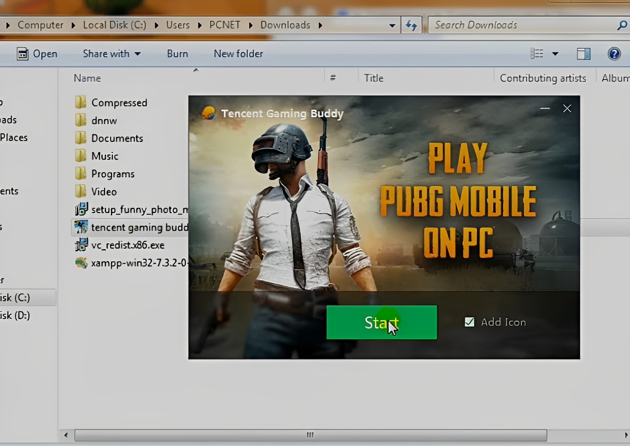Expand arrow after Users breadcrumb
This screenshot has width=630, height=446.
(x=199, y=25)
